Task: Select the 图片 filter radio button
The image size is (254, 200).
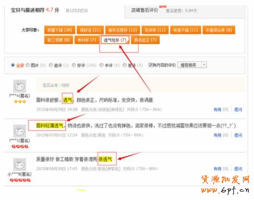Action: (28, 65)
